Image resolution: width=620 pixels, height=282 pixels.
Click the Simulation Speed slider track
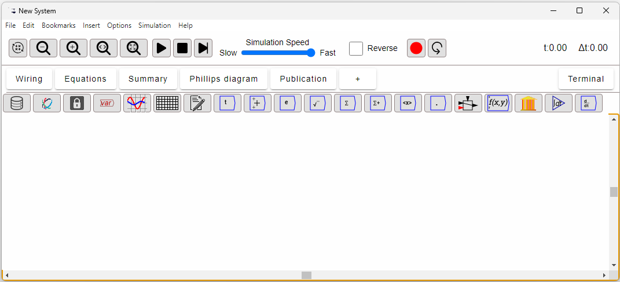278,53
